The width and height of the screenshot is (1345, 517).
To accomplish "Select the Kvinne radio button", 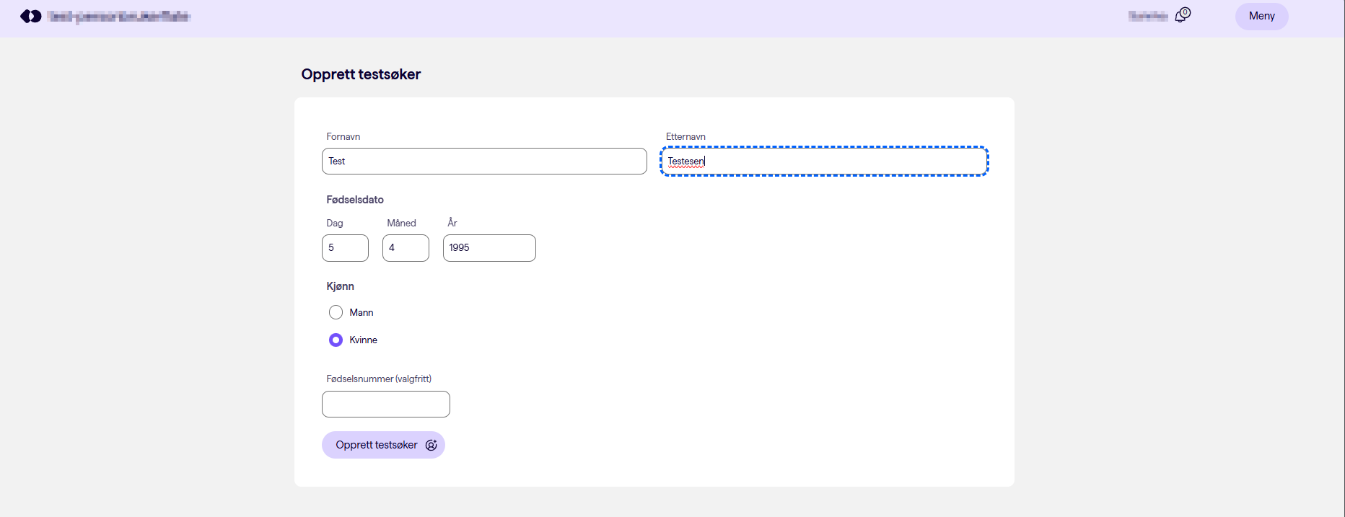I will pyautogui.click(x=336, y=340).
